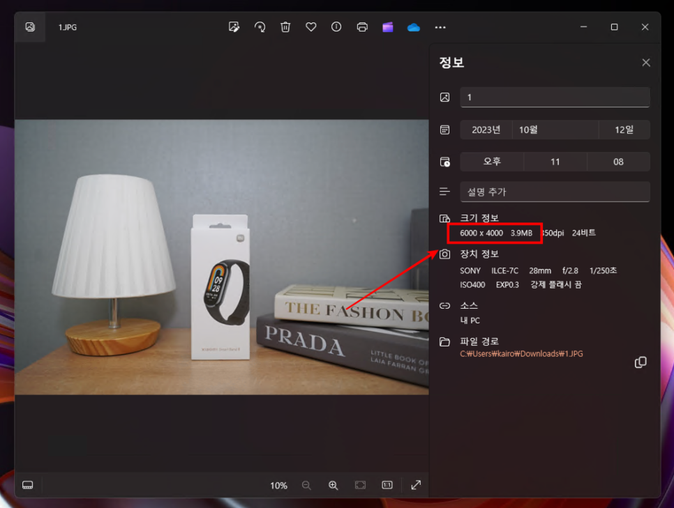Maximize the Photos window

coord(614,27)
